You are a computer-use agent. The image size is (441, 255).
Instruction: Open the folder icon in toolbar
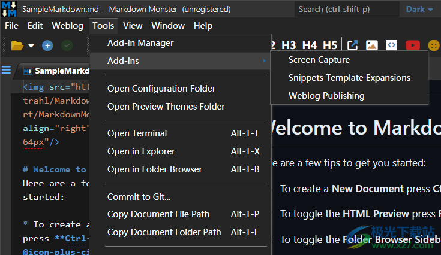[x=17, y=45]
